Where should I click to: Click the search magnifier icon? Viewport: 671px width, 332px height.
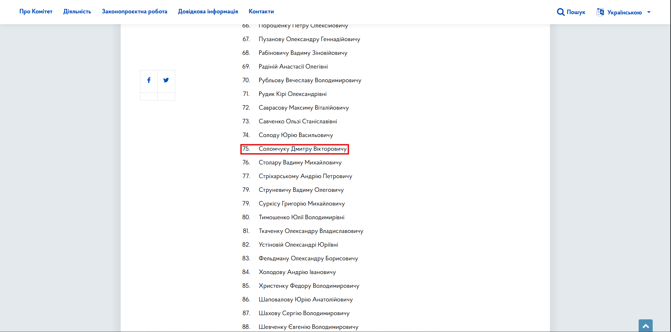561,12
